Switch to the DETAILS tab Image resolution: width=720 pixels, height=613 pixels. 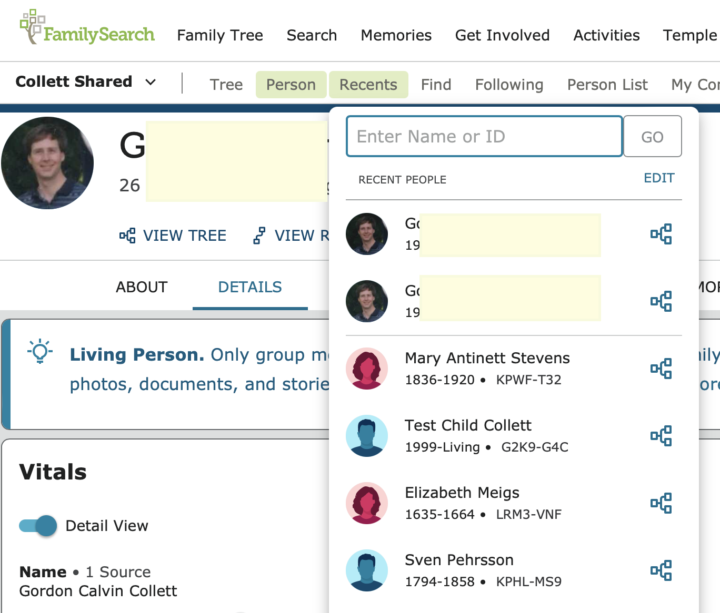pyautogui.click(x=250, y=287)
